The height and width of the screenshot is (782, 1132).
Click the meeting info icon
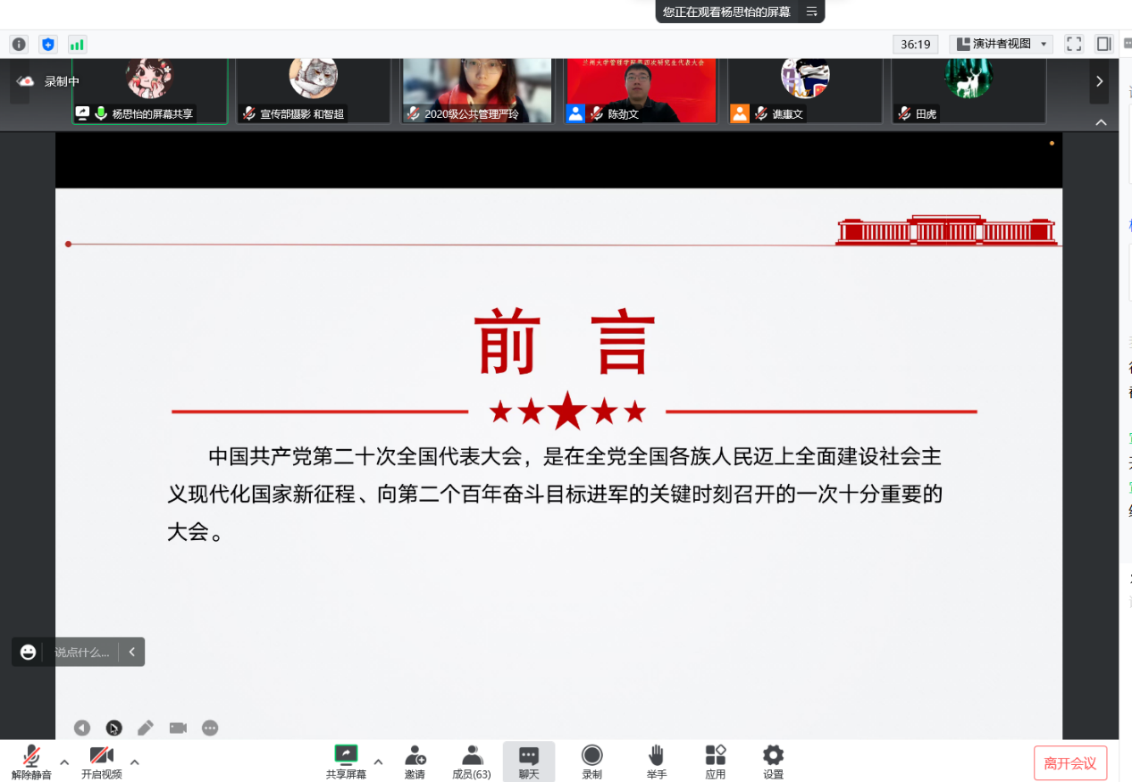coord(19,44)
